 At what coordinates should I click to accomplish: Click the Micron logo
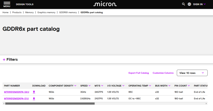(x=105, y=4)
